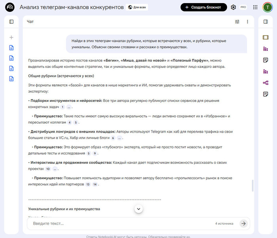Focus the 'Введите текст...' input field
Viewport: 277px width, 238px height.
pos(119,223)
